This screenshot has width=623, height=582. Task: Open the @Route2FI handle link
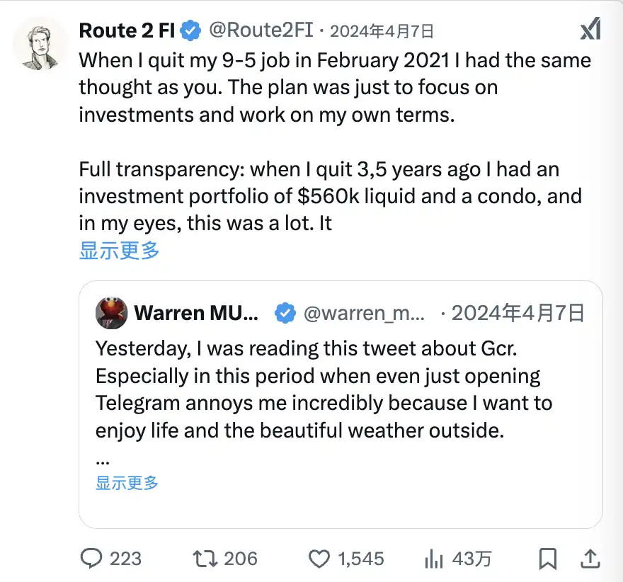click(x=260, y=30)
